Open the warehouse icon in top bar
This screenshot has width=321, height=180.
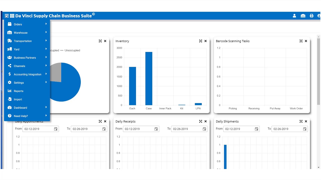point(303,16)
